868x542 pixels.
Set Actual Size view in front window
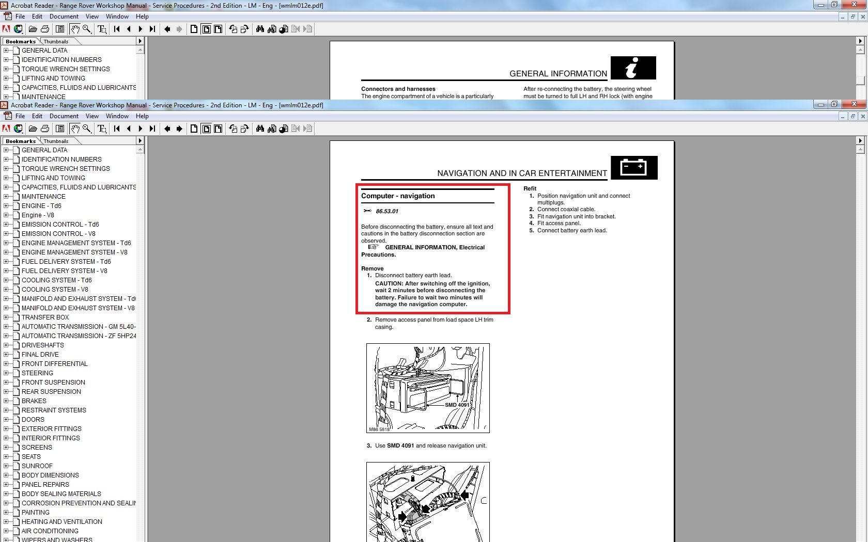point(194,129)
